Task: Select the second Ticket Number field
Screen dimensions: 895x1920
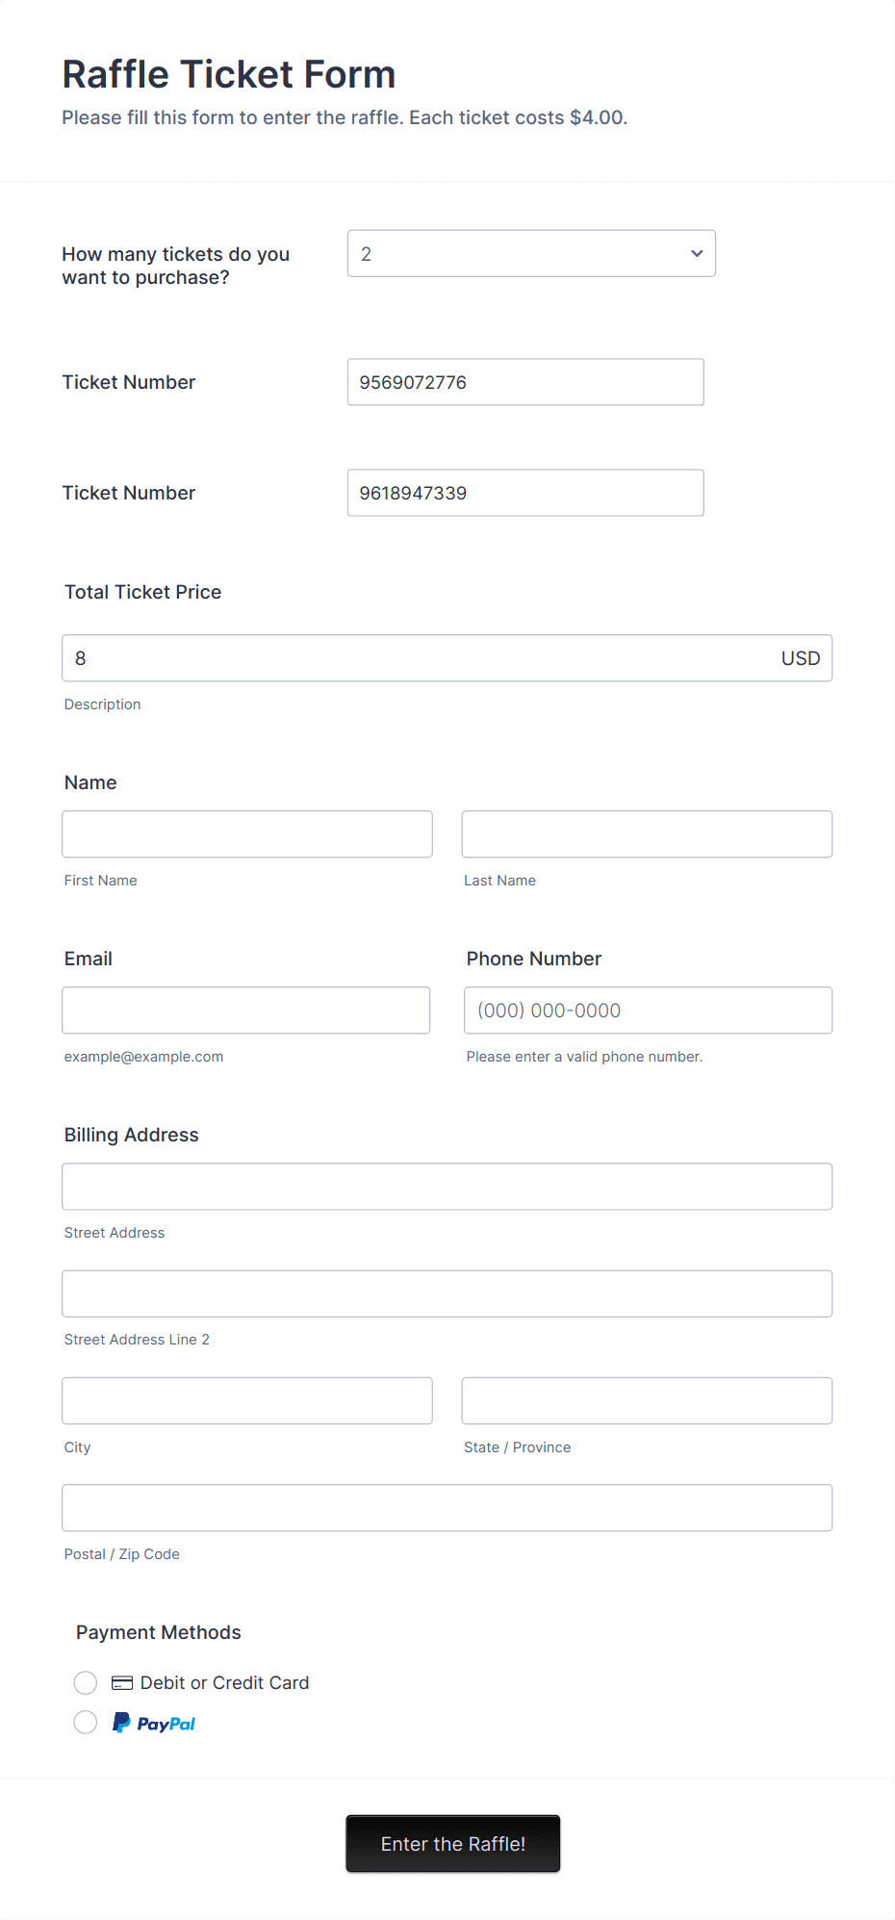Action: [x=524, y=492]
